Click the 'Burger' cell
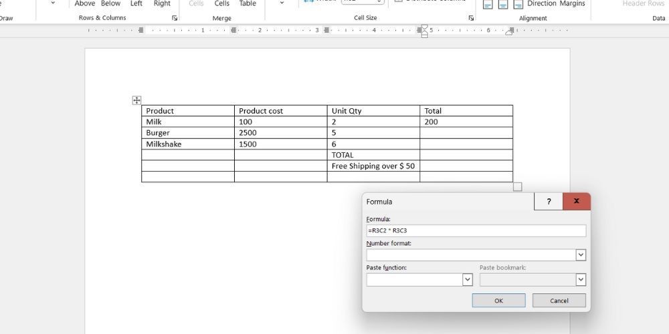 point(188,133)
